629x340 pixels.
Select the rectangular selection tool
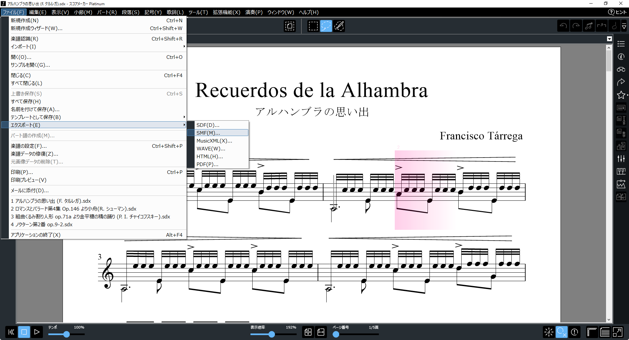[313, 26]
